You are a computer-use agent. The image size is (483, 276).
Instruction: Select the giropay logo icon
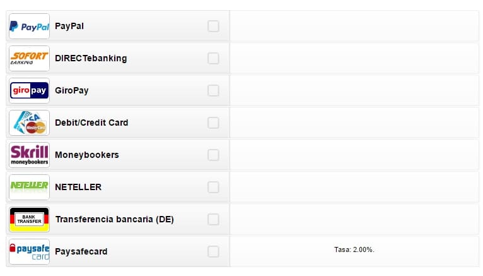[29, 91]
